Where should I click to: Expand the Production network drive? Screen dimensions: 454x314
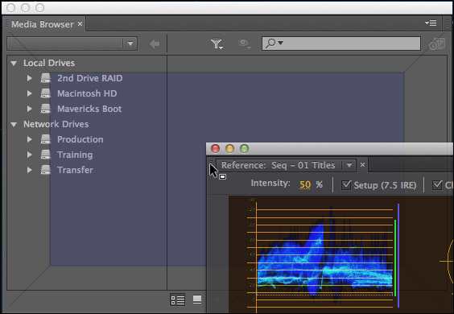(30, 139)
